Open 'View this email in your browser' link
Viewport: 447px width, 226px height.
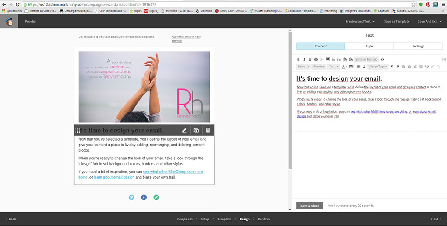186,39
